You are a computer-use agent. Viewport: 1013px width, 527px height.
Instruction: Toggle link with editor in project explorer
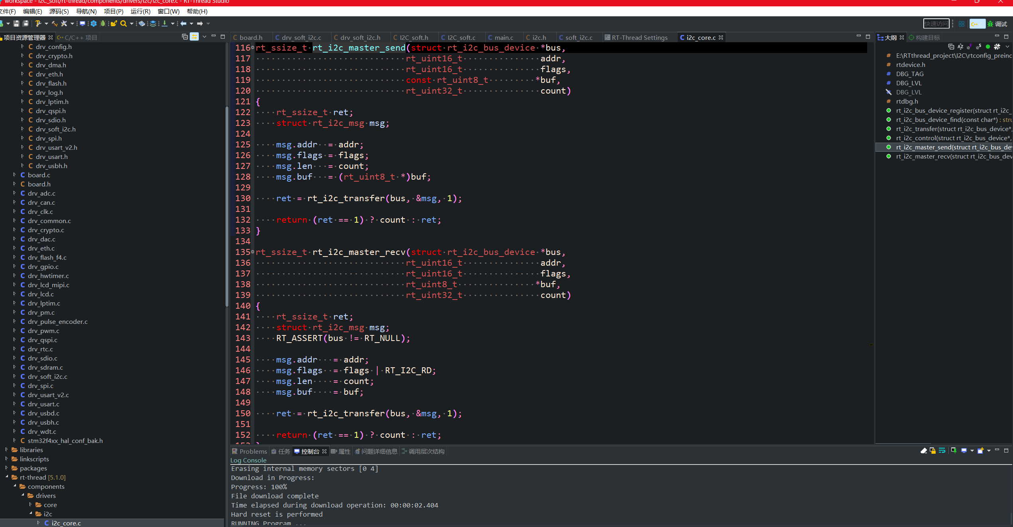[x=194, y=37]
